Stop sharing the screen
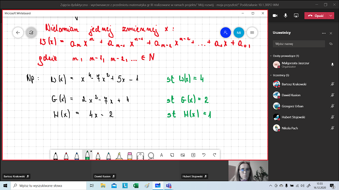Screen dimensions: 339x190 pyautogui.click(x=296, y=15)
